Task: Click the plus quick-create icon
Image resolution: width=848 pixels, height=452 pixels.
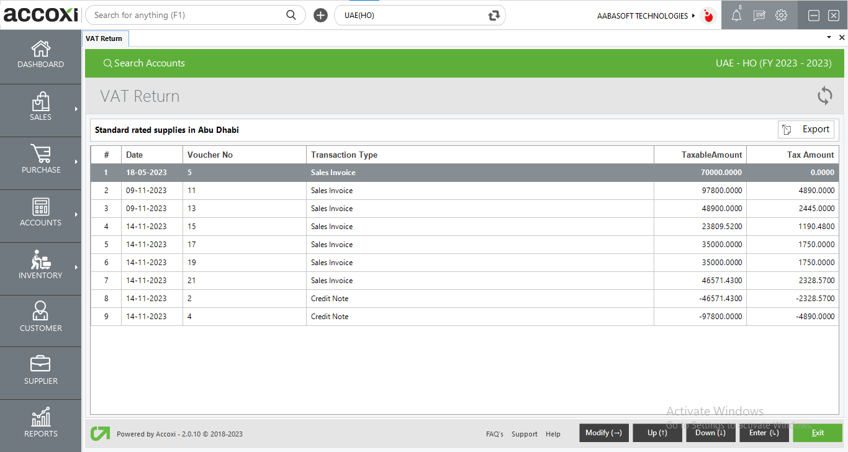Action: tap(320, 14)
